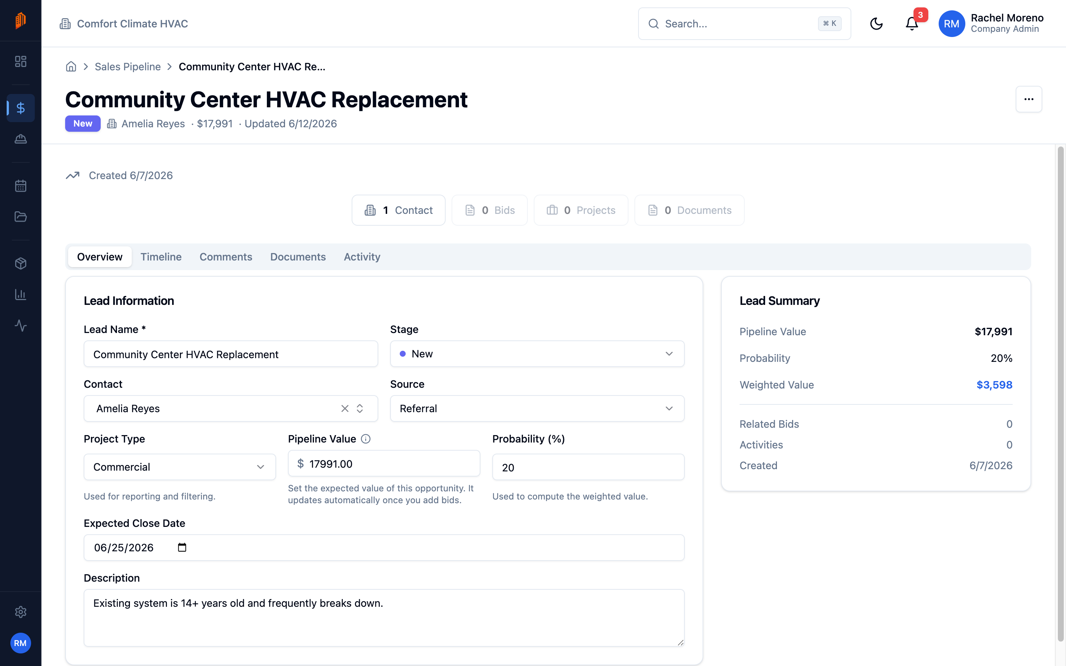Toggle dark mode with moon icon
Image resolution: width=1066 pixels, height=666 pixels.
tap(876, 24)
